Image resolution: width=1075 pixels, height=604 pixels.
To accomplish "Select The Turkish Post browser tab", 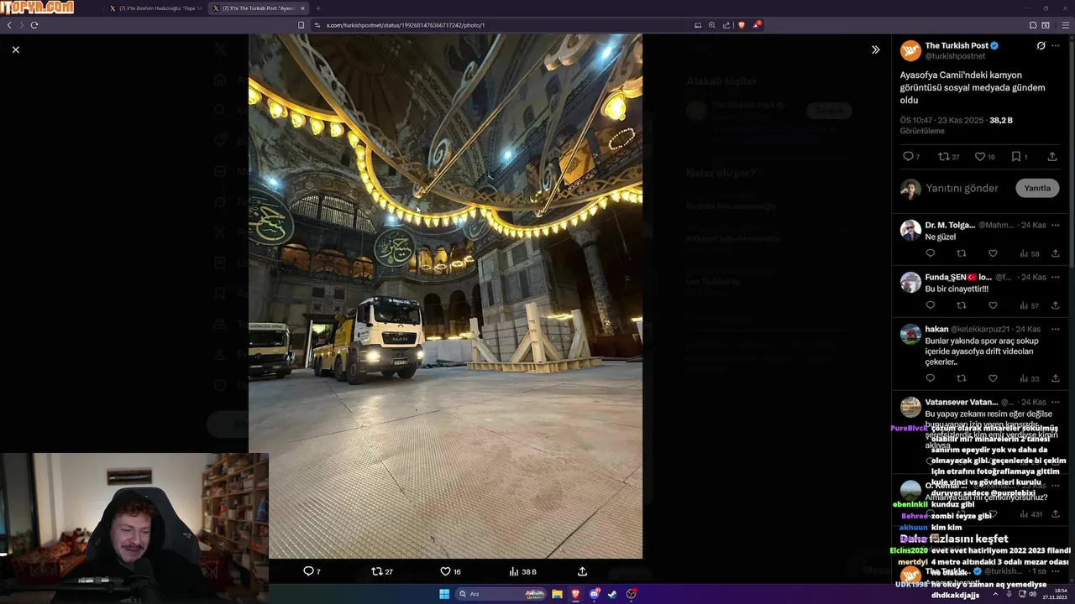I will click(x=259, y=8).
